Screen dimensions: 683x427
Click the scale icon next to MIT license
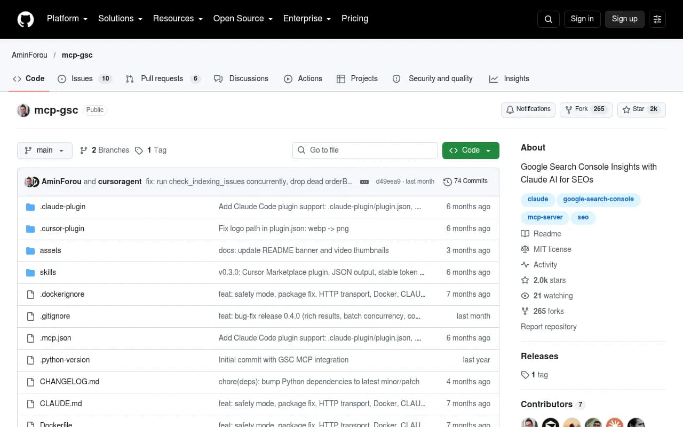(x=525, y=249)
